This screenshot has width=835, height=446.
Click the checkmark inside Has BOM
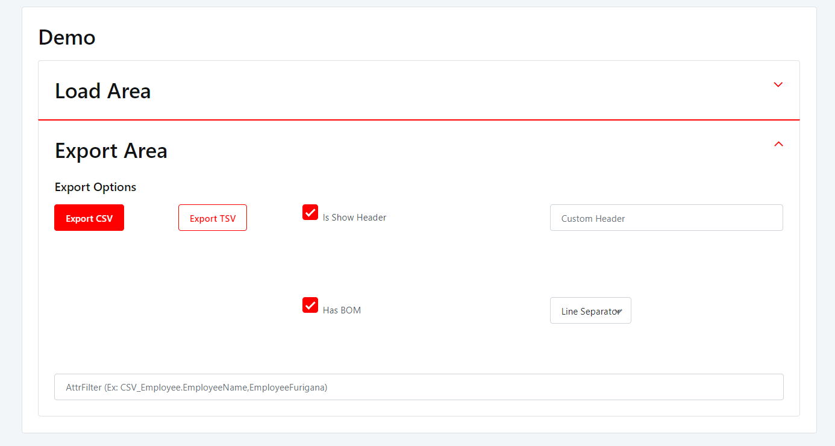[310, 305]
